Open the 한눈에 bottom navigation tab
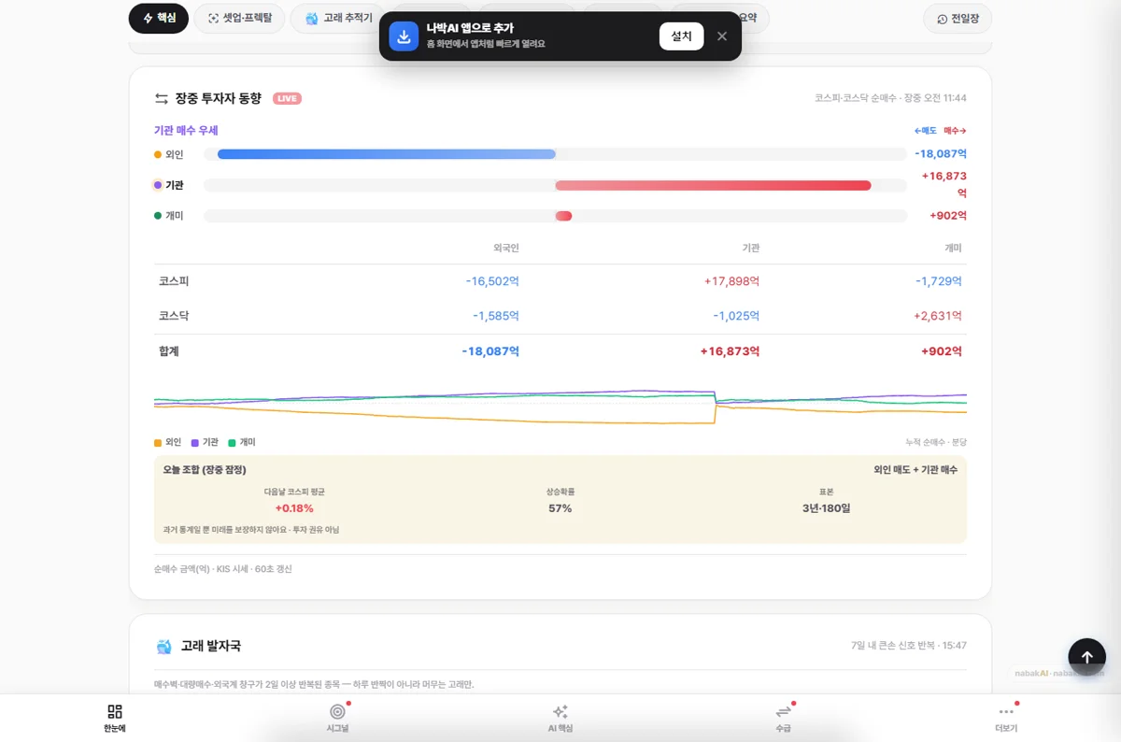Image resolution: width=1121 pixels, height=742 pixels. [115, 718]
